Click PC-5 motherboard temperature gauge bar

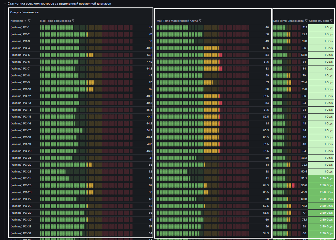203,55
